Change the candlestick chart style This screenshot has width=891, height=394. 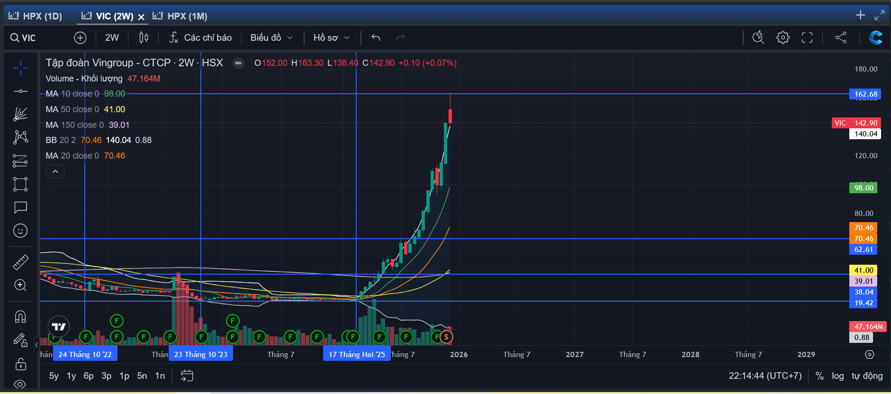(144, 38)
